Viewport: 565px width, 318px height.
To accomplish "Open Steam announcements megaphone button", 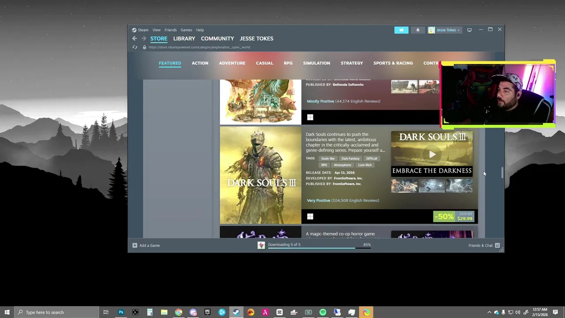I will tap(401, 30).
